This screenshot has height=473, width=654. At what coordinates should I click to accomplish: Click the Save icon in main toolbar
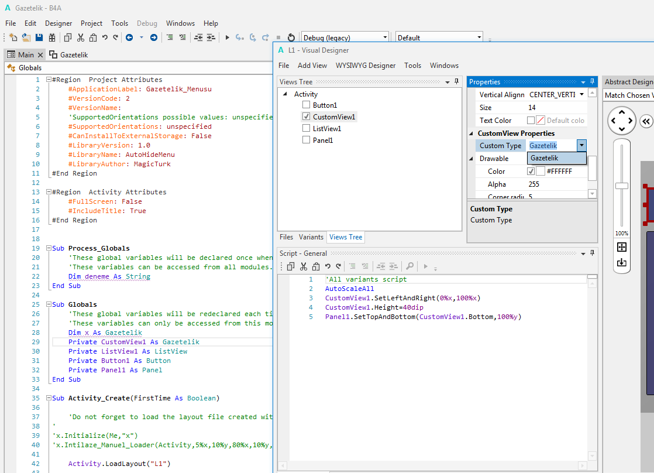pos(39,37)
